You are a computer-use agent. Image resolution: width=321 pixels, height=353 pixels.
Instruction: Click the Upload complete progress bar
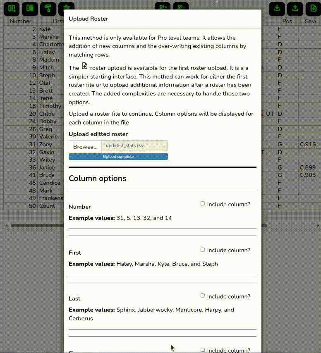(118, 157)
